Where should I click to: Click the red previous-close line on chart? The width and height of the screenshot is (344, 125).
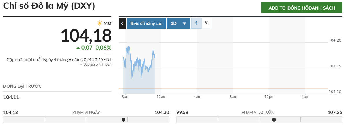[x=231, y=89]
